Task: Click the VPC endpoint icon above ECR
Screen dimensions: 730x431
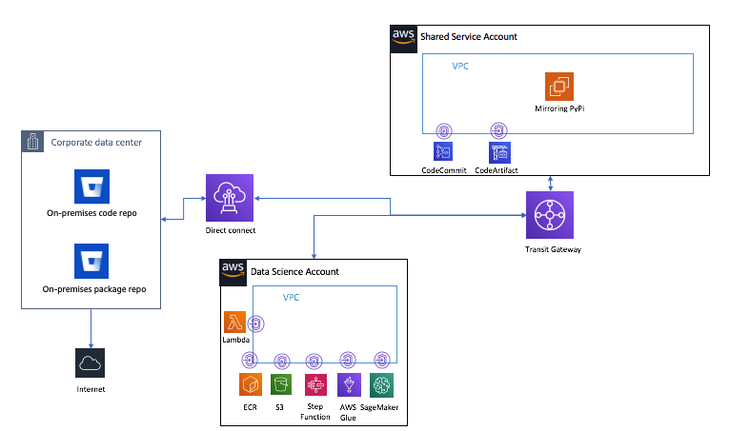Action: pyautogui.click(x=250, y=360)
